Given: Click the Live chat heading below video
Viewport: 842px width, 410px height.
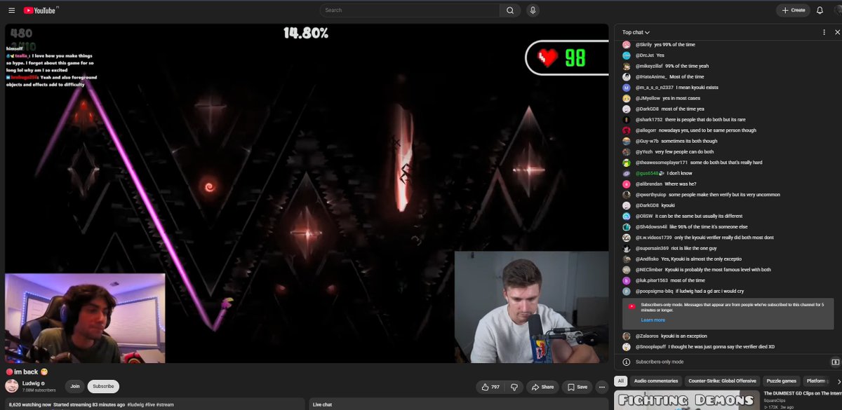Looking at the screenshot, I should click(322, 404).
